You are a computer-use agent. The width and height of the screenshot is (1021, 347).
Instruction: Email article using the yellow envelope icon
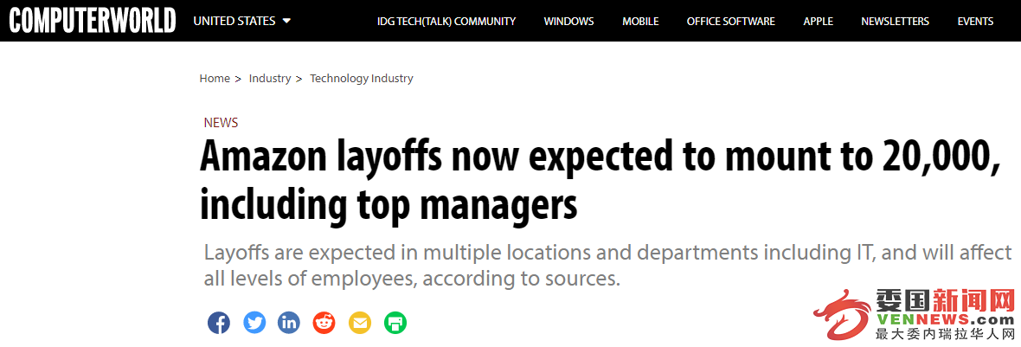tap(359, 322)
